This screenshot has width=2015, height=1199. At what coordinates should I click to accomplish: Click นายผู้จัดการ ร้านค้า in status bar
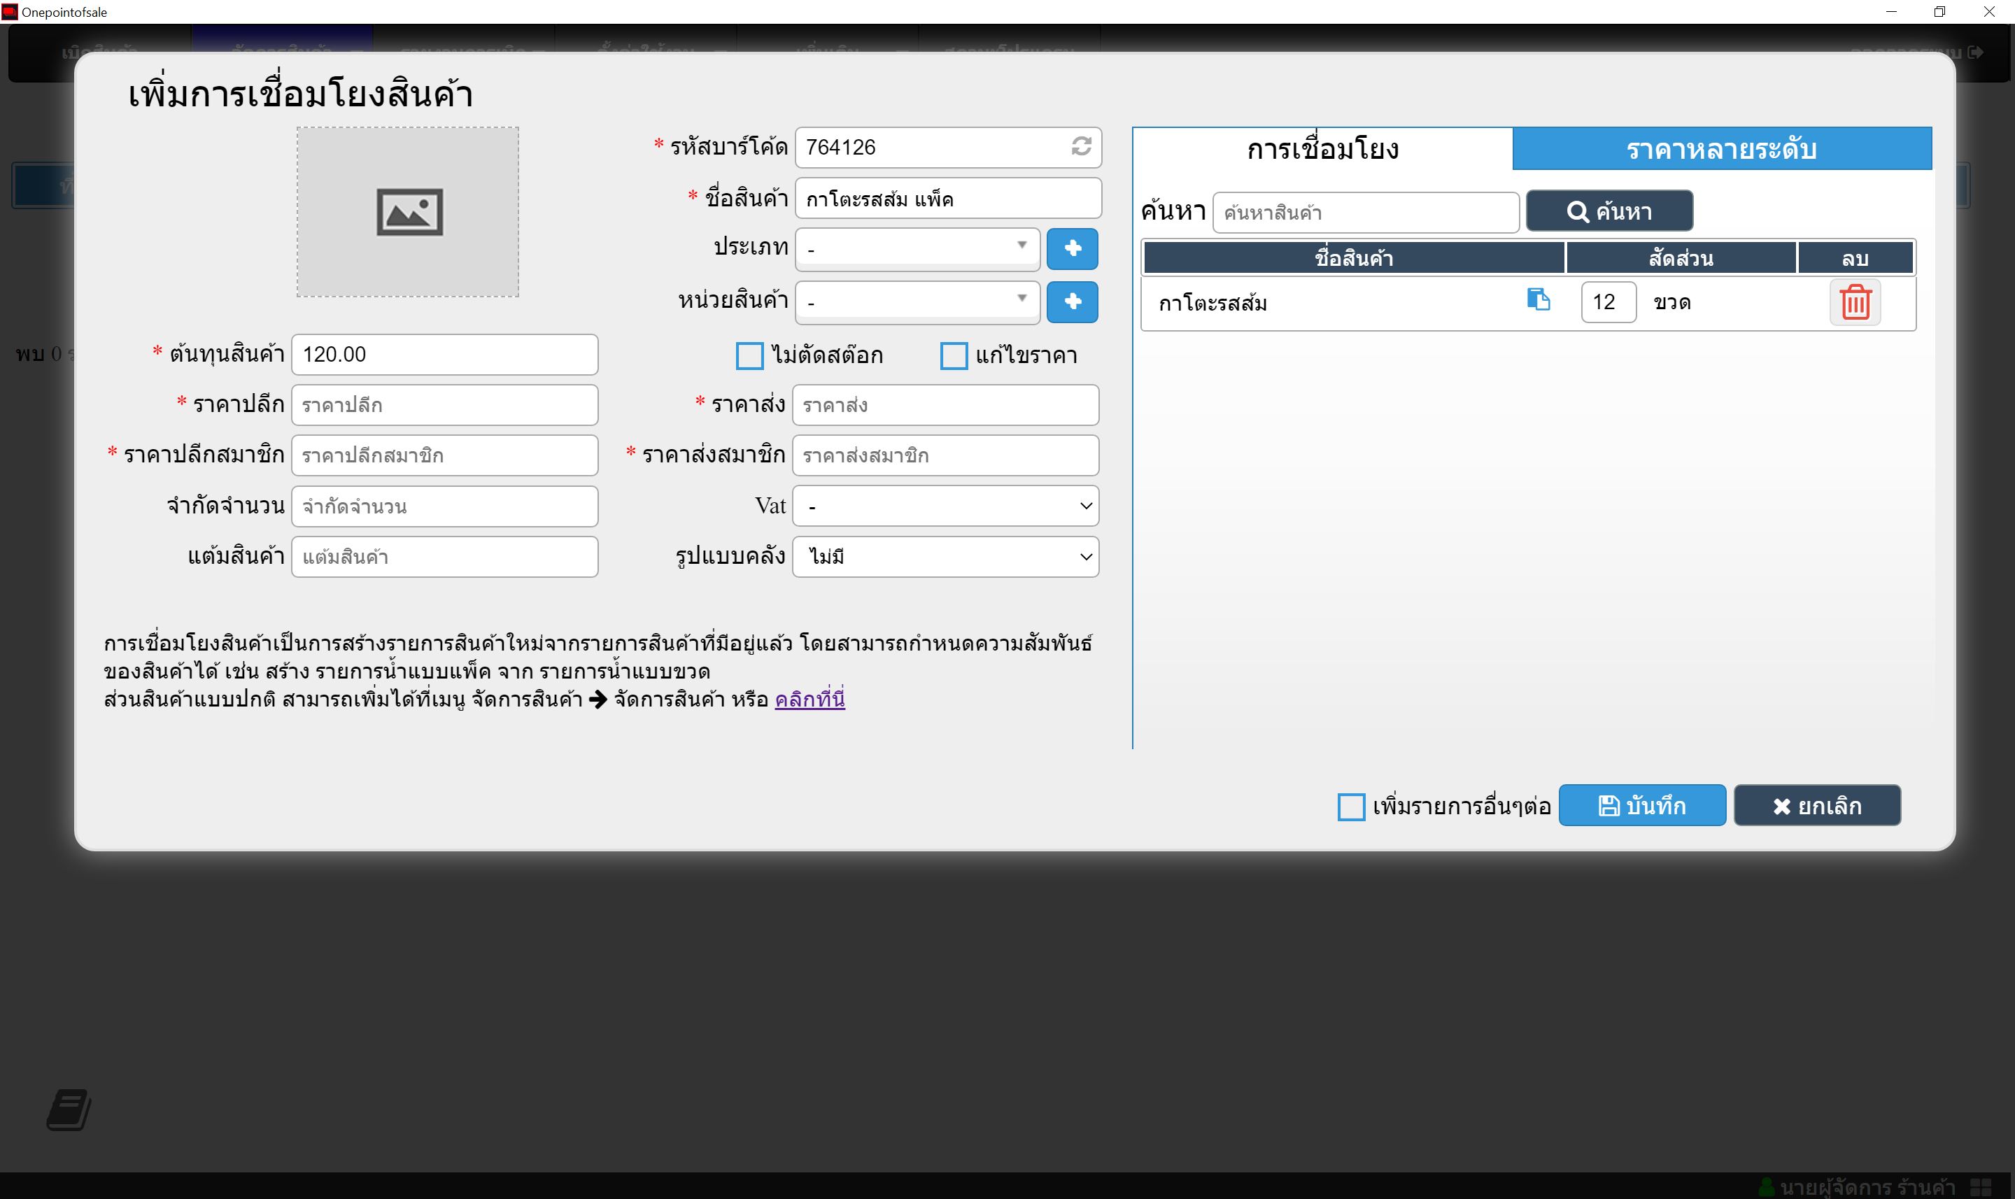coord(1867,1187)
